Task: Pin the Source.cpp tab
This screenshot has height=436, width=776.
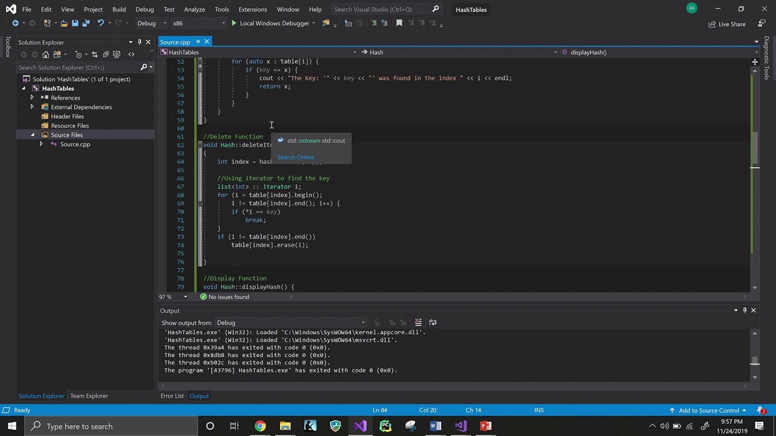Action: 198,42
